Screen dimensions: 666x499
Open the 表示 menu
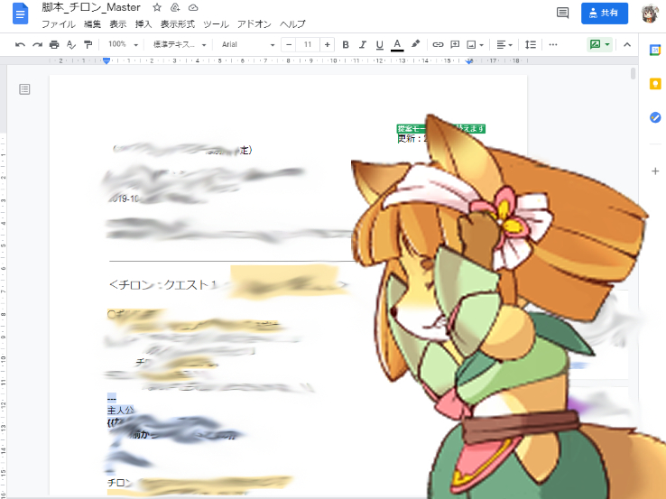click(x=118, y=24)
